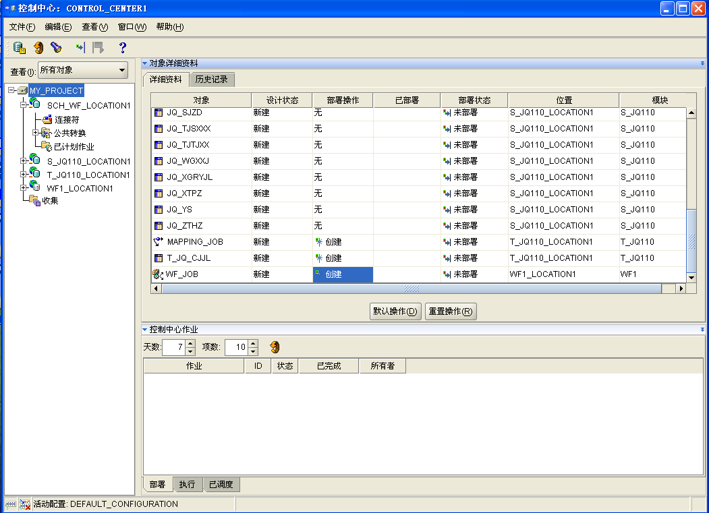
Task: Collapse the MY_PROJECT tree node
Action: pos(11,90)
